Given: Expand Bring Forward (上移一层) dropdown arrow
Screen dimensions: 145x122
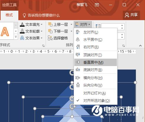Looking at the screenshot, I should click(71, 24).
